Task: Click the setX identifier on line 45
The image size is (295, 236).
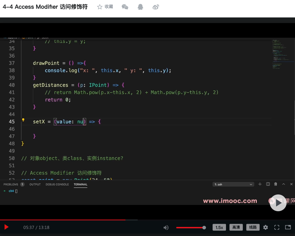Action: coord(39,121)
